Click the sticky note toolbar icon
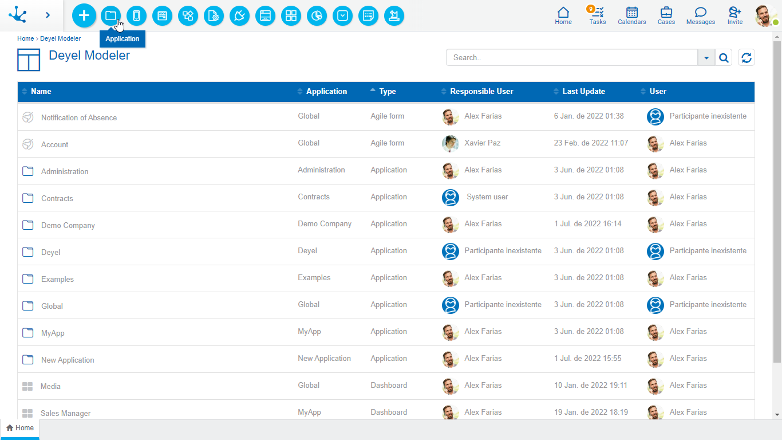This screenshot has height=440, width=782. 368,15
